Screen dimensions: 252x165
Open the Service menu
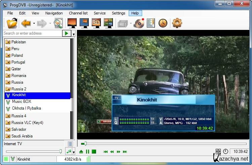(99, 13)
